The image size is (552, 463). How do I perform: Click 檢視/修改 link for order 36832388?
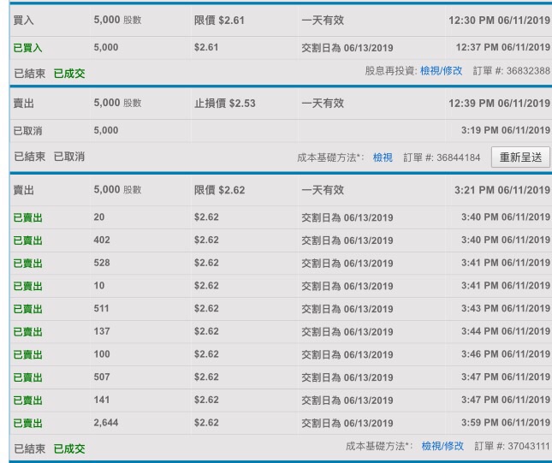[441, 71]
